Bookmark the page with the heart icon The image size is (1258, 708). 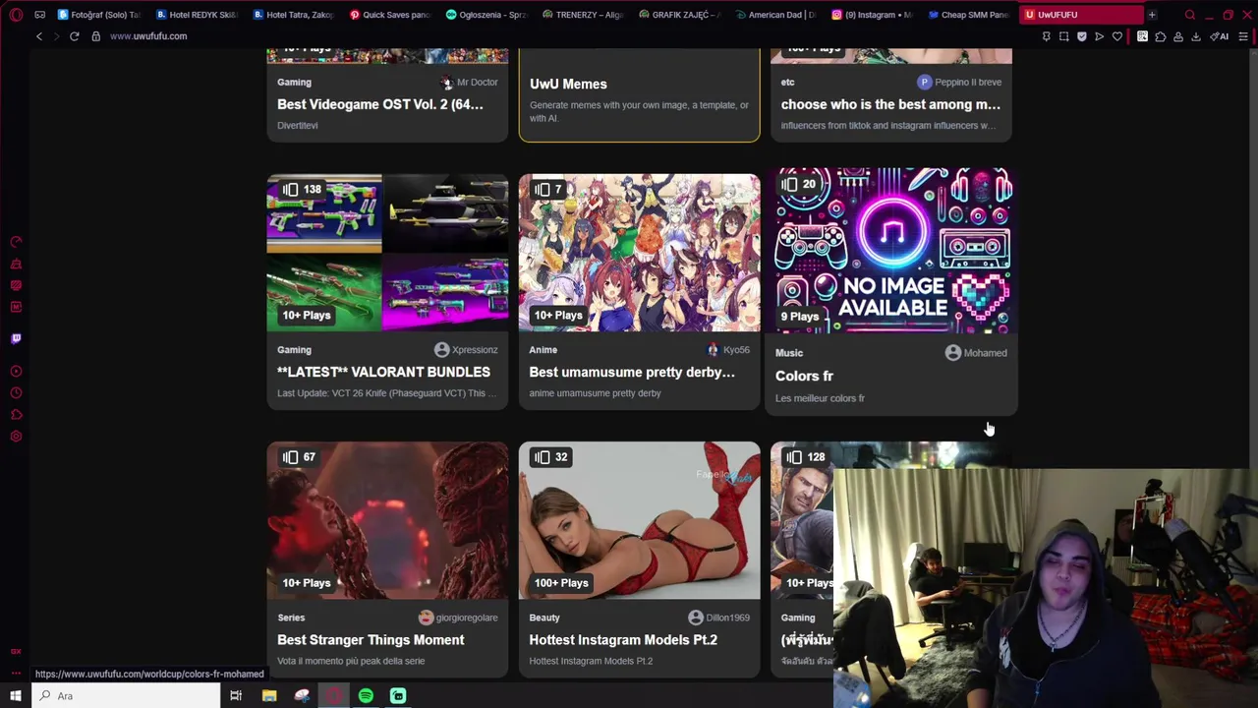point(1116,36)
